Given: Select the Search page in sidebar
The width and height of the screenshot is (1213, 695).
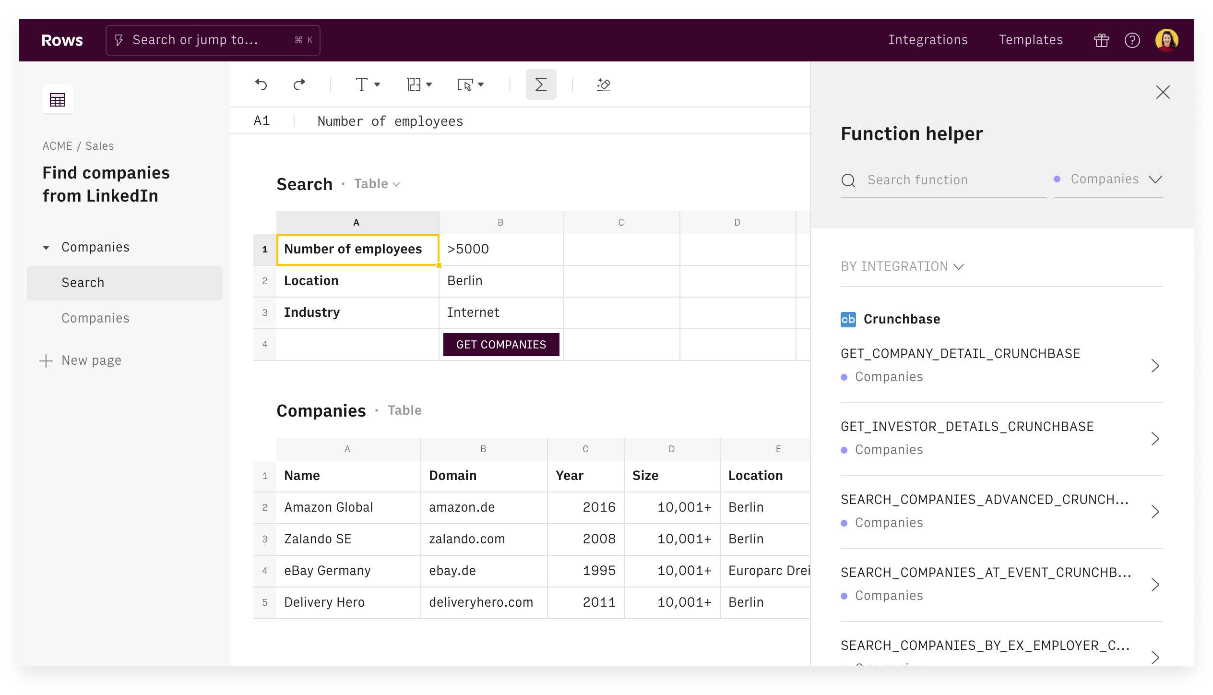Looking at the screenshot, I should pos(125,283).
